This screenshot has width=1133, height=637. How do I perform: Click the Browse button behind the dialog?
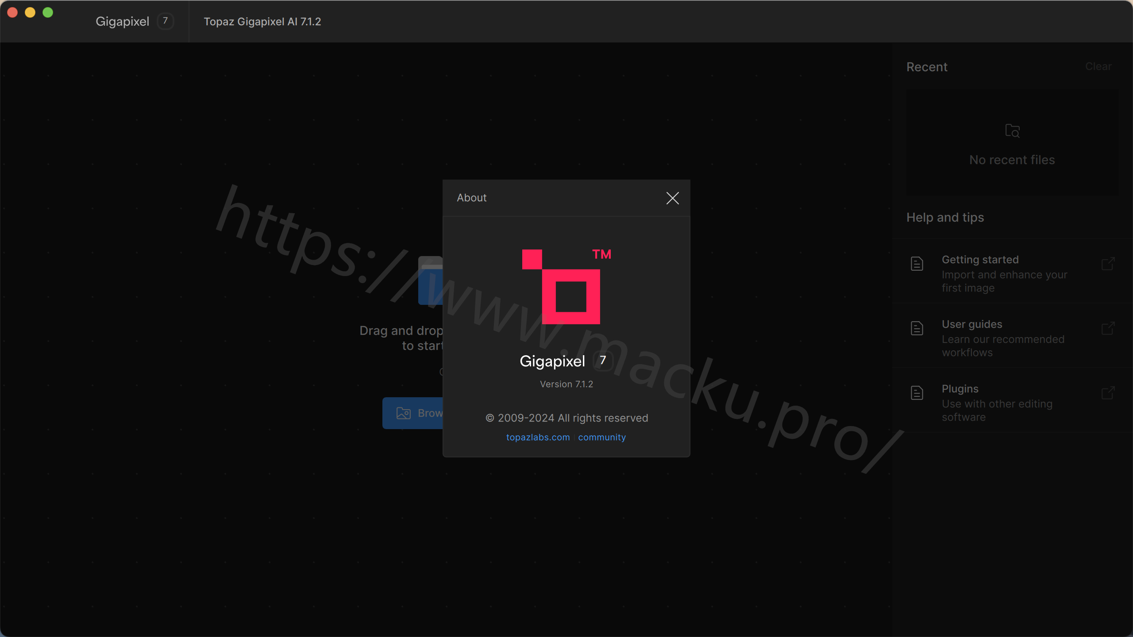click(412, 413)
